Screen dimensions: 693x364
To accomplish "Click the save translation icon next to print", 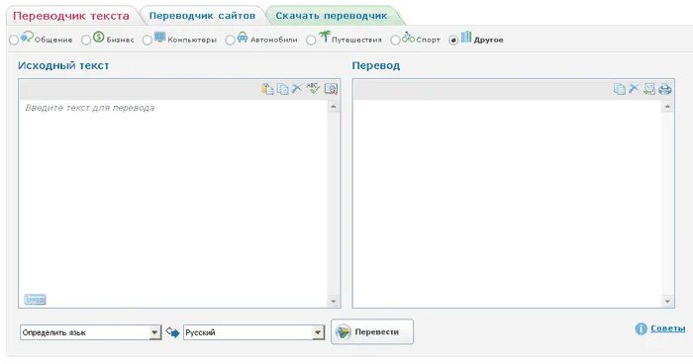I will point(648,89).
